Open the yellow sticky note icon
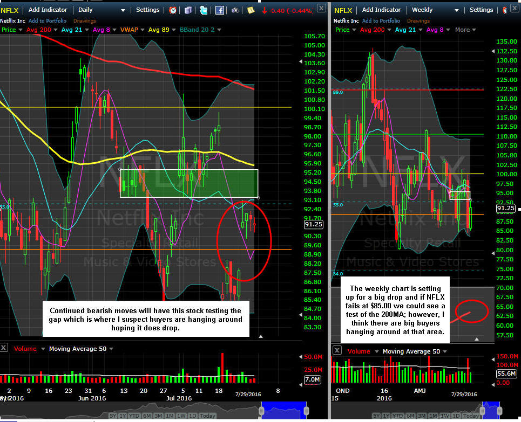The width and height of the screenshot is (521, 422). (251, 10)
